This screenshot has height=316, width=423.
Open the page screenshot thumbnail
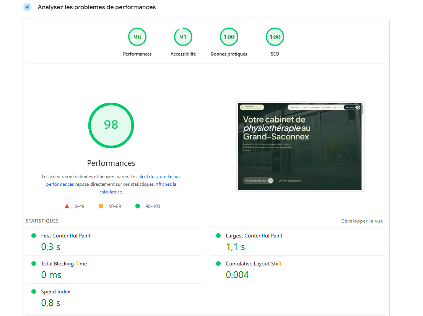tap(301, 146)
